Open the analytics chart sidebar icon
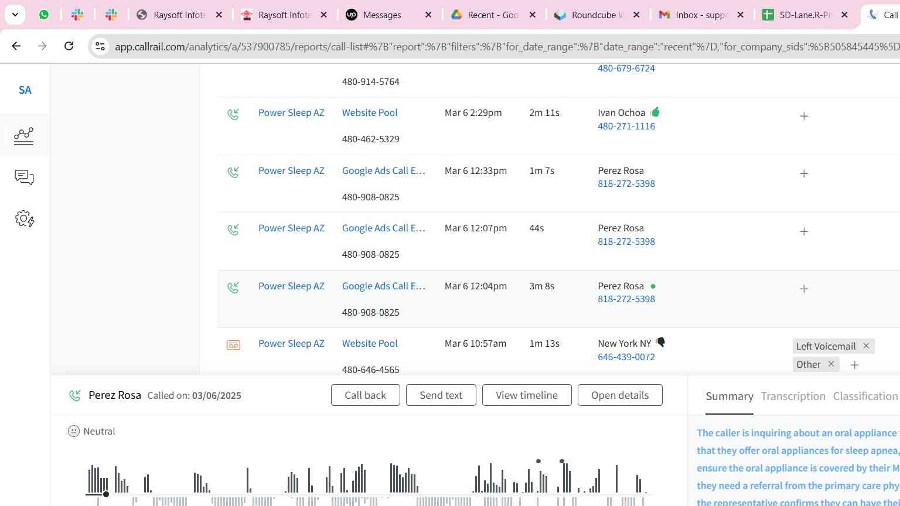The width and height of the screenshot is (900, 506). point(24,136)
